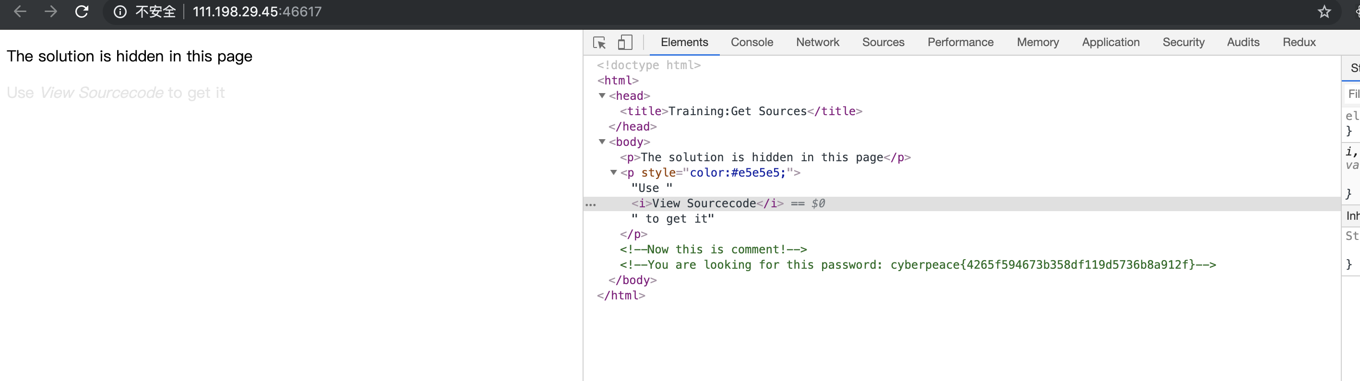The height and width of the screenshot is (381, 1360).
Task: Open the Security tab
Action: tap(1183, 42)
